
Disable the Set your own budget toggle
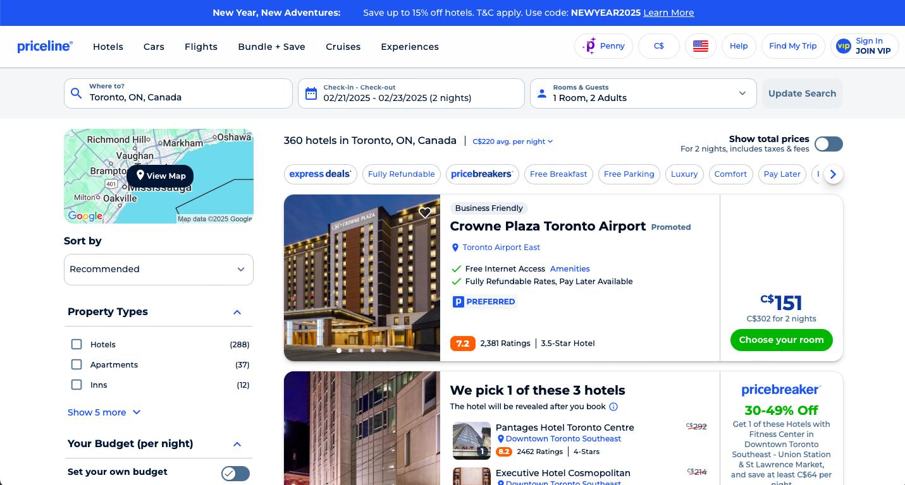click(235, 474)
